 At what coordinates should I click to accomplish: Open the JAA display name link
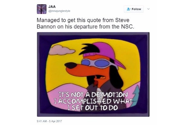[x=52, y=7]
